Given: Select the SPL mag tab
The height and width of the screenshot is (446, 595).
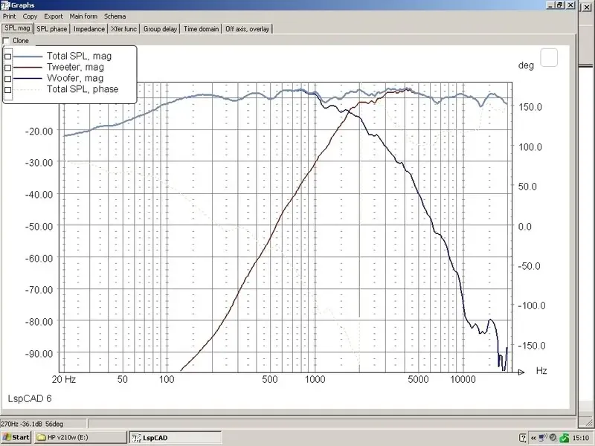Looking at the screenshot, I should (x=17, y=28).
